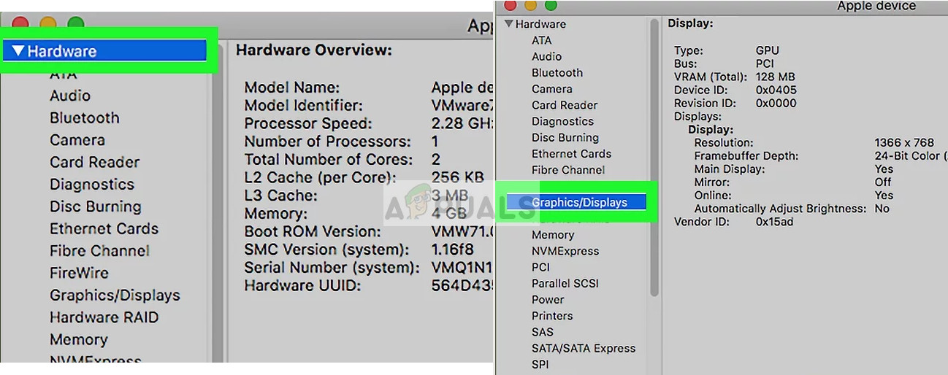Click the '128 MB' VRAM value
The width and height of the screenshot is (948, 375).
(776, 77)
